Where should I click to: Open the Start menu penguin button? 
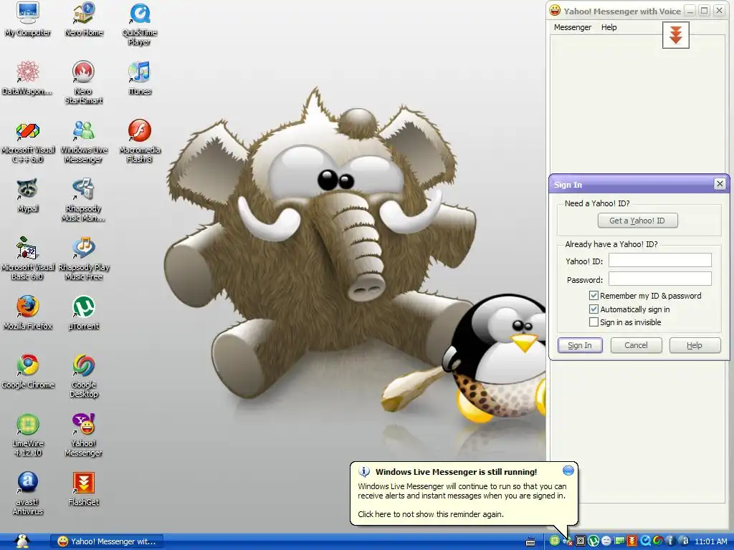click(x=22, y=541)
